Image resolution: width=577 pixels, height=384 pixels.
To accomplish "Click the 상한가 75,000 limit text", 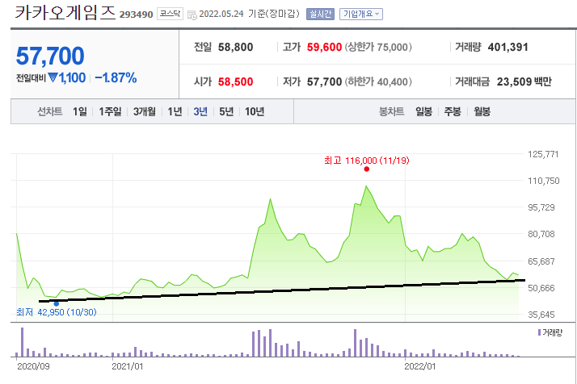I will (x=378, y=47).
